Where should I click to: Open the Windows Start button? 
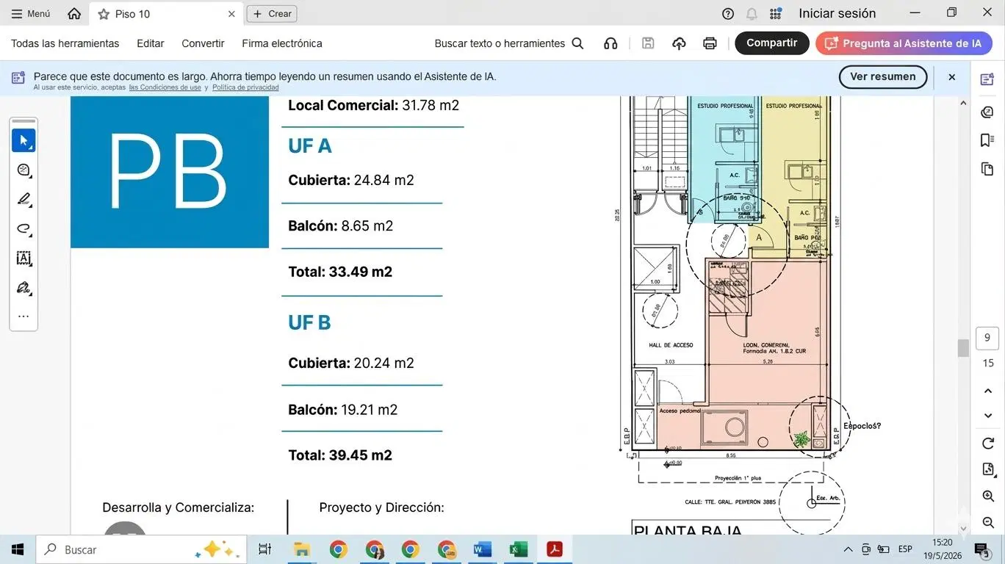[x=18, y=549]
